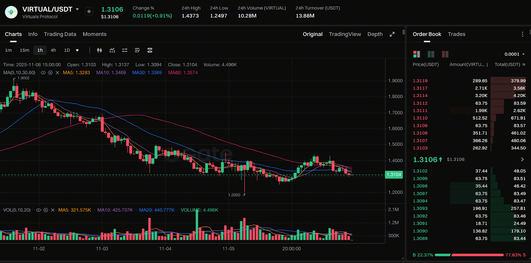This screenshot has height=263, width=531.
Task: Click the bid order at price 1.3102
Action: coord(469,171)
